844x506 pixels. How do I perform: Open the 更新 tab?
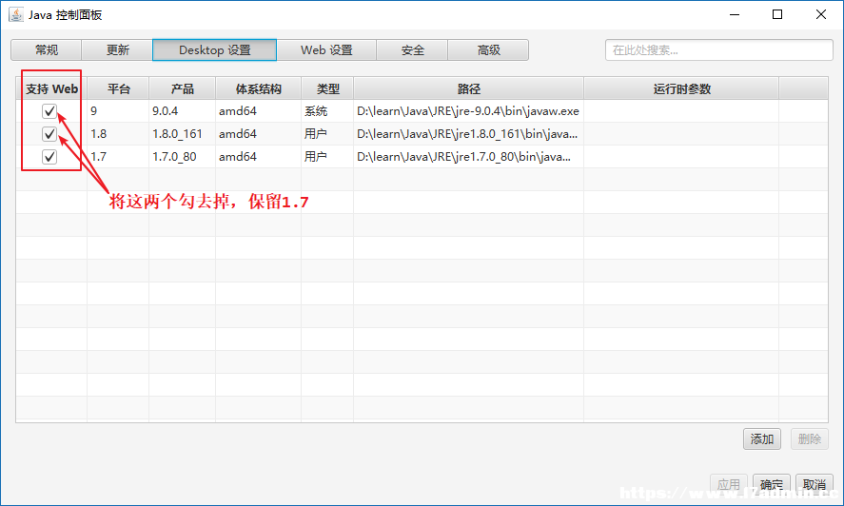(117, 50)
